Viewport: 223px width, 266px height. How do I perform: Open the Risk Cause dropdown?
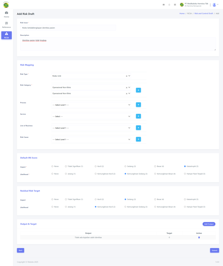pyautogui.click(x=91, y=140)
